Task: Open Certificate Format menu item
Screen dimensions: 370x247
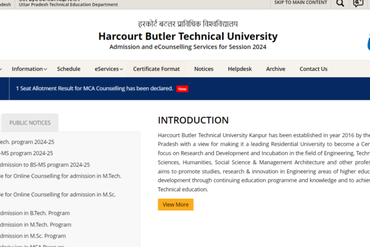Action: pyautogui.click(x=156, y=69)
